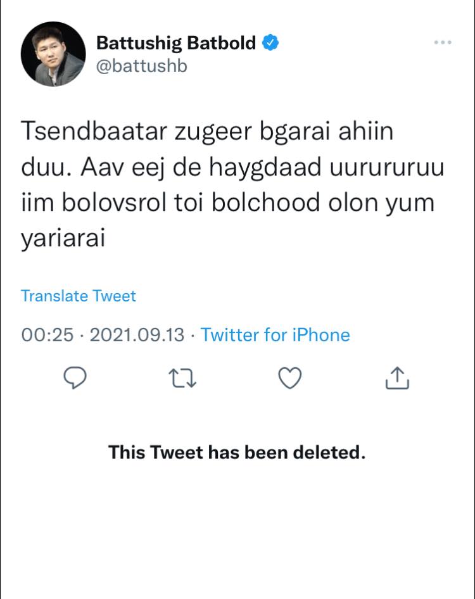Screen dimensions: 475x599
Task: Click the 2021.09.13 date
Action: coord(137,334)
